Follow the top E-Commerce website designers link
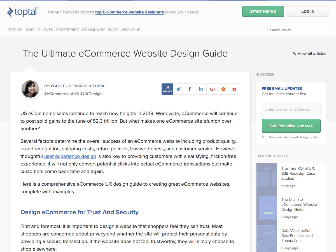This screenshot has width=336, height=252. pyautogui.click(x=129, y=12)
